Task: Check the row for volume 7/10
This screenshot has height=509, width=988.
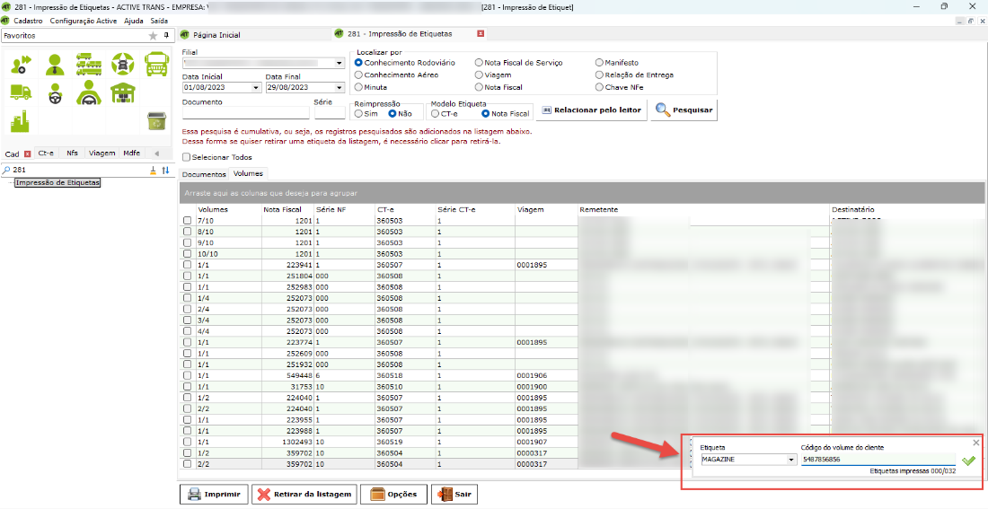Action: coord(187,221)
